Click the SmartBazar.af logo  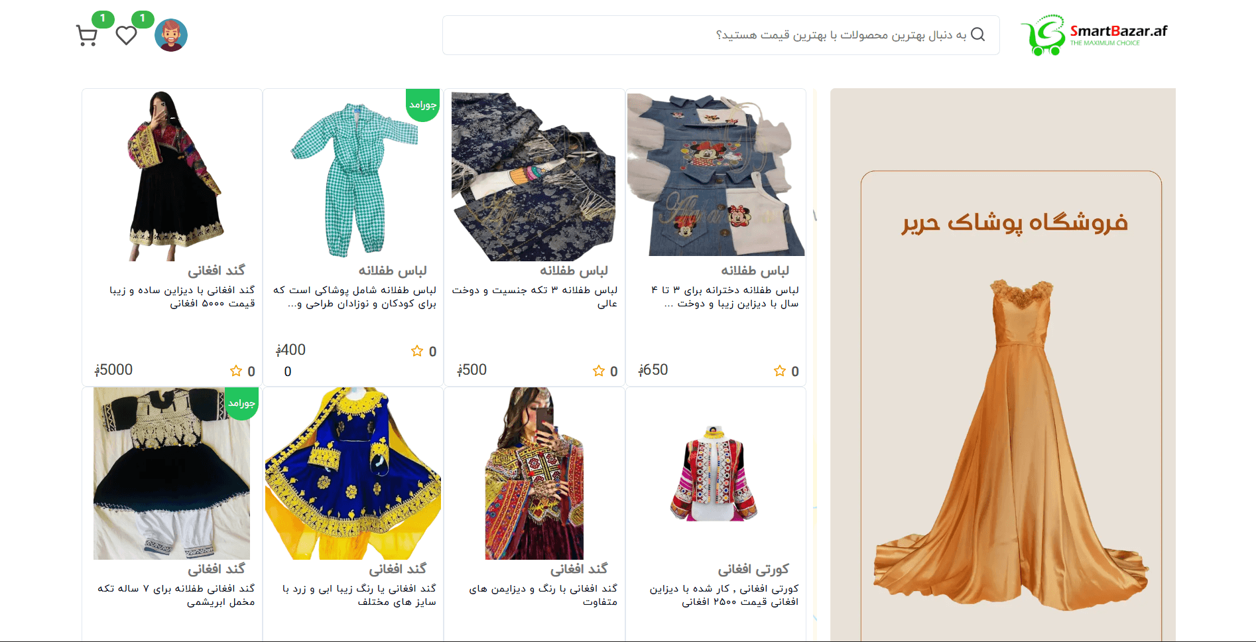pos(1094,35)
